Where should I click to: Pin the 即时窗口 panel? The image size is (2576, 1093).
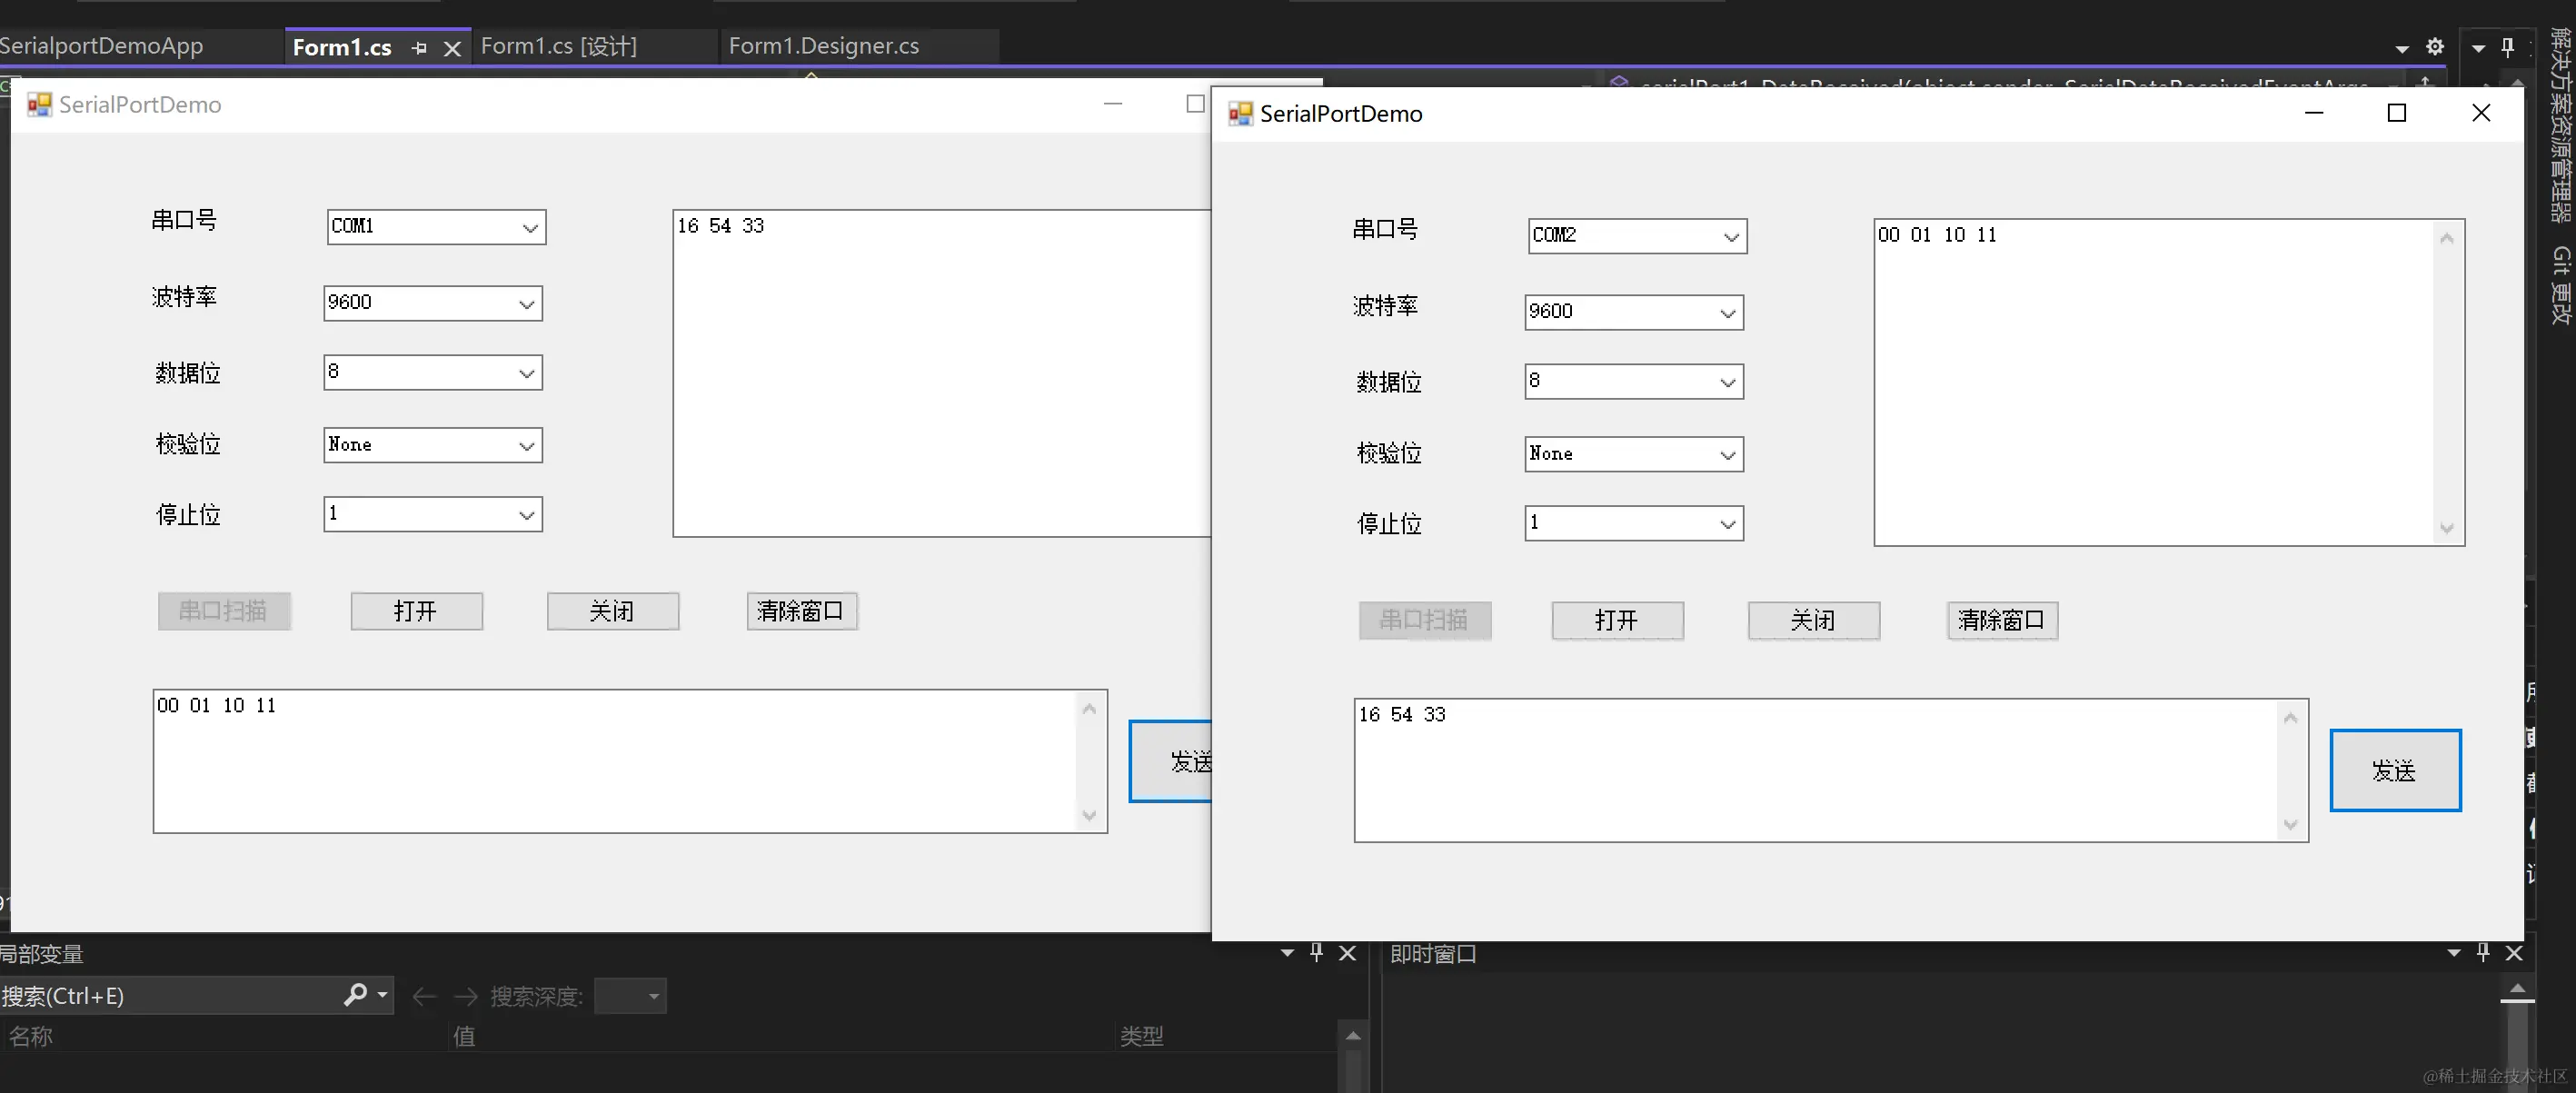(x=2483, y=953)
